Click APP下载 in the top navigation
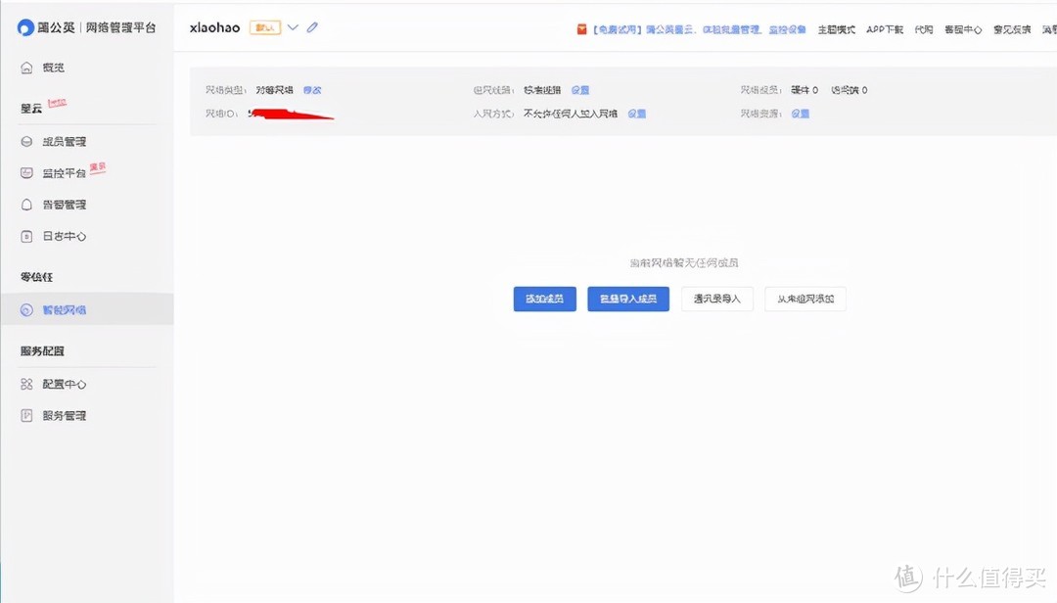 (x=884, y=29)
